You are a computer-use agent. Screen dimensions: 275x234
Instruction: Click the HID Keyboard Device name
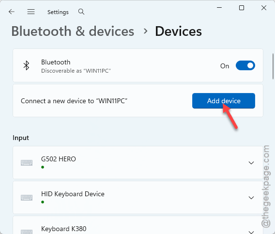[x=73, y=194]
